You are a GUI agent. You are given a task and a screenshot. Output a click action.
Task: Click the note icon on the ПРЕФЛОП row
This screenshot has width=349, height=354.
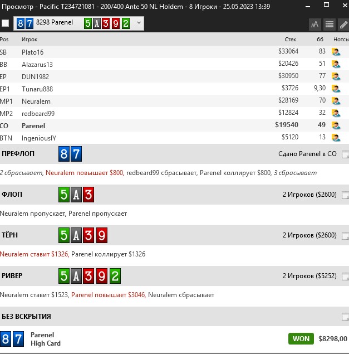pos(345,154)
